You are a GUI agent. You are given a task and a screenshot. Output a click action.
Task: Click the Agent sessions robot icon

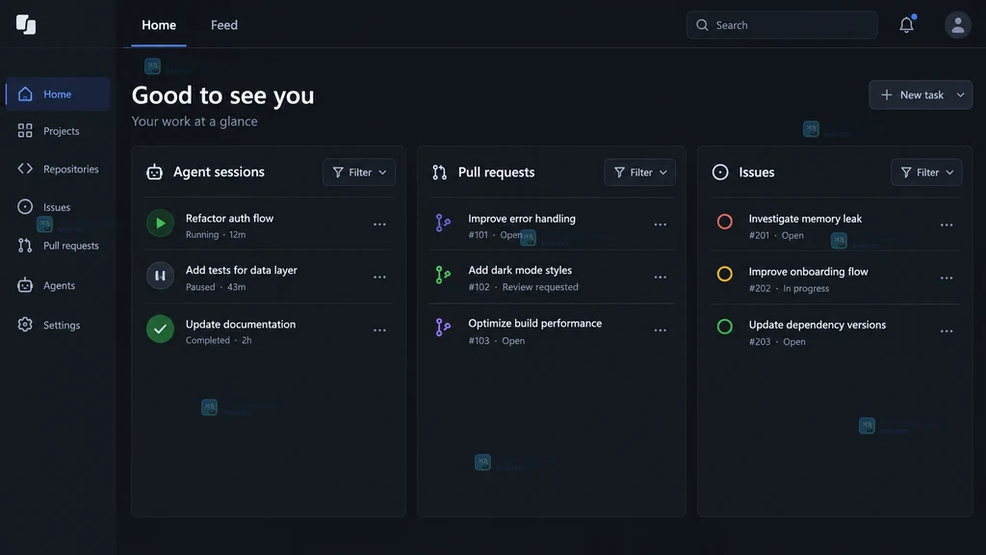(x=154, y=172)
